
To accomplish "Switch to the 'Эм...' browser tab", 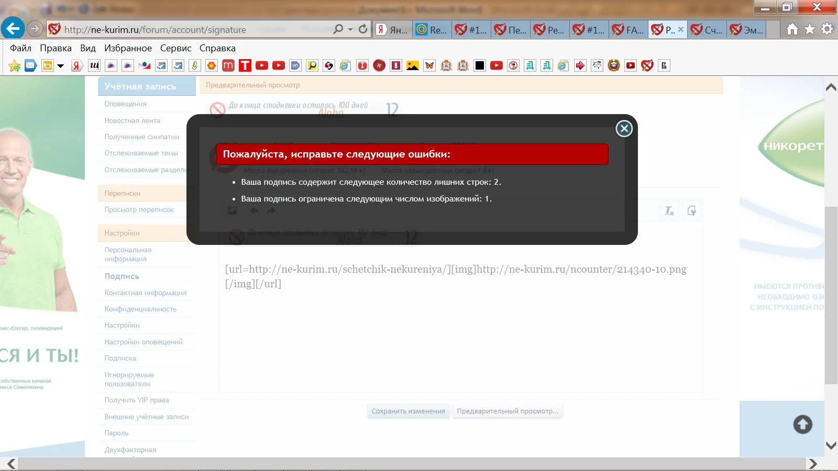I will (747, 30).
